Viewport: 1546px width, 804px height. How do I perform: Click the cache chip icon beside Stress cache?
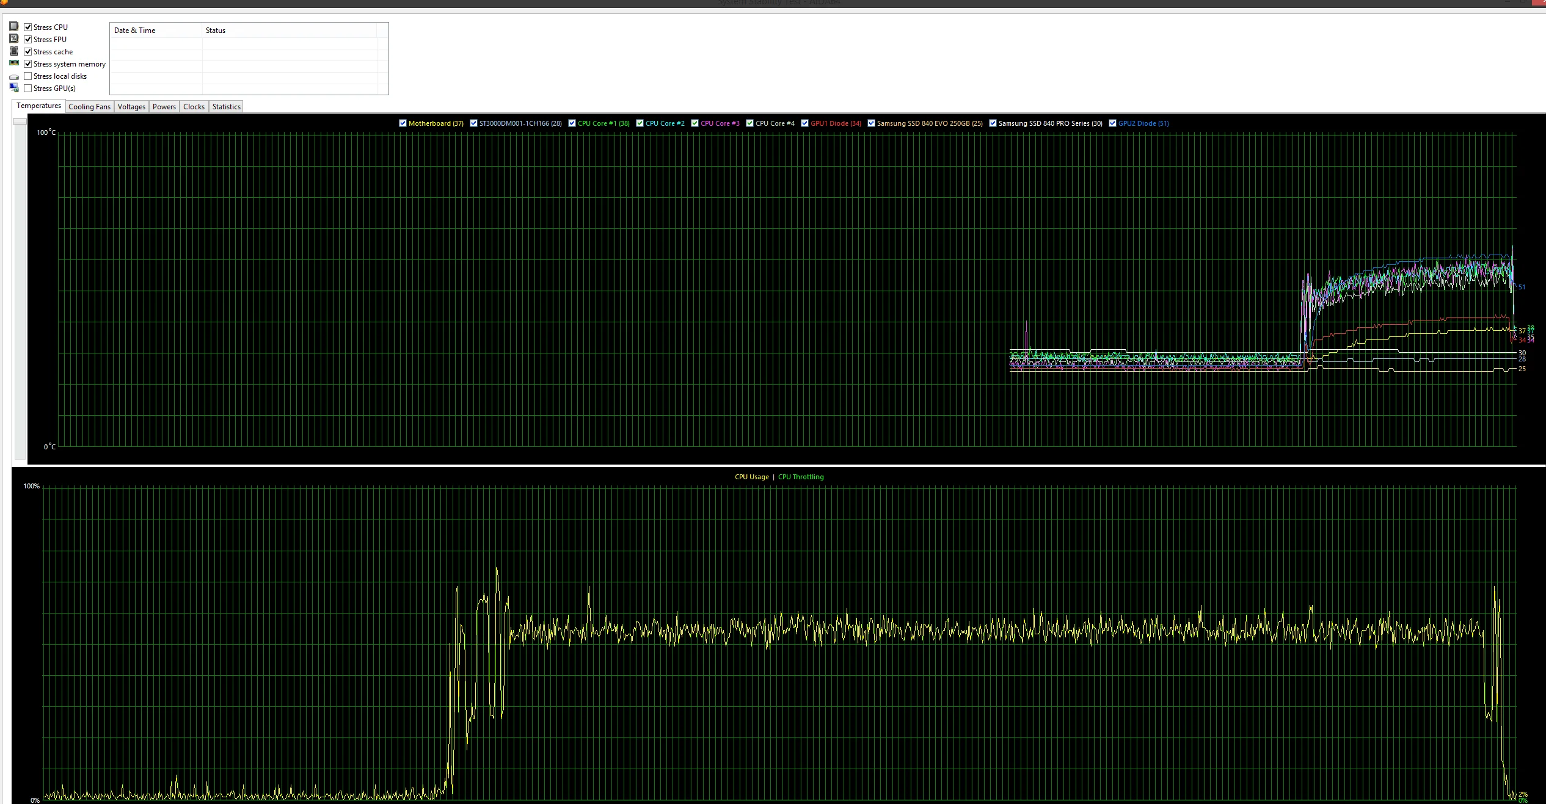[14, 51]
